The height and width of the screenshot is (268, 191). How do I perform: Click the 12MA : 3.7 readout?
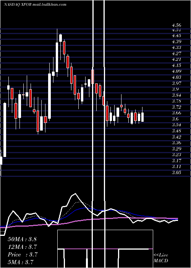[23, 247]
